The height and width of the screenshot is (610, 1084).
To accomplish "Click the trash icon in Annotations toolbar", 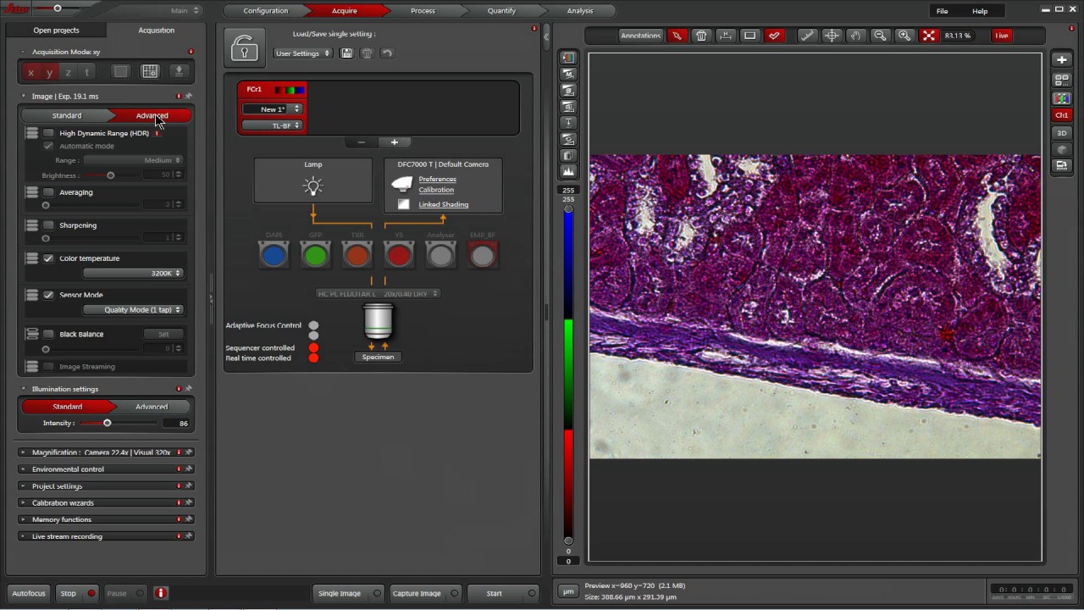I will [701, 36].
